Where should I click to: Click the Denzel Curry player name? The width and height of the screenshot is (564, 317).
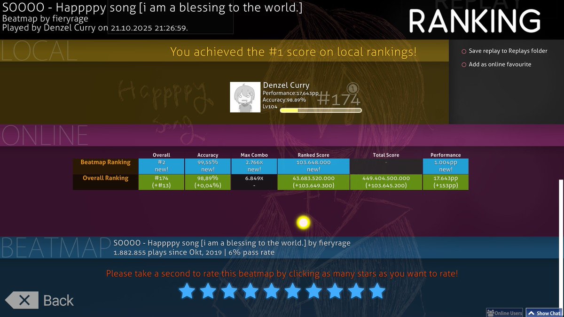click(x=286, y=85)
